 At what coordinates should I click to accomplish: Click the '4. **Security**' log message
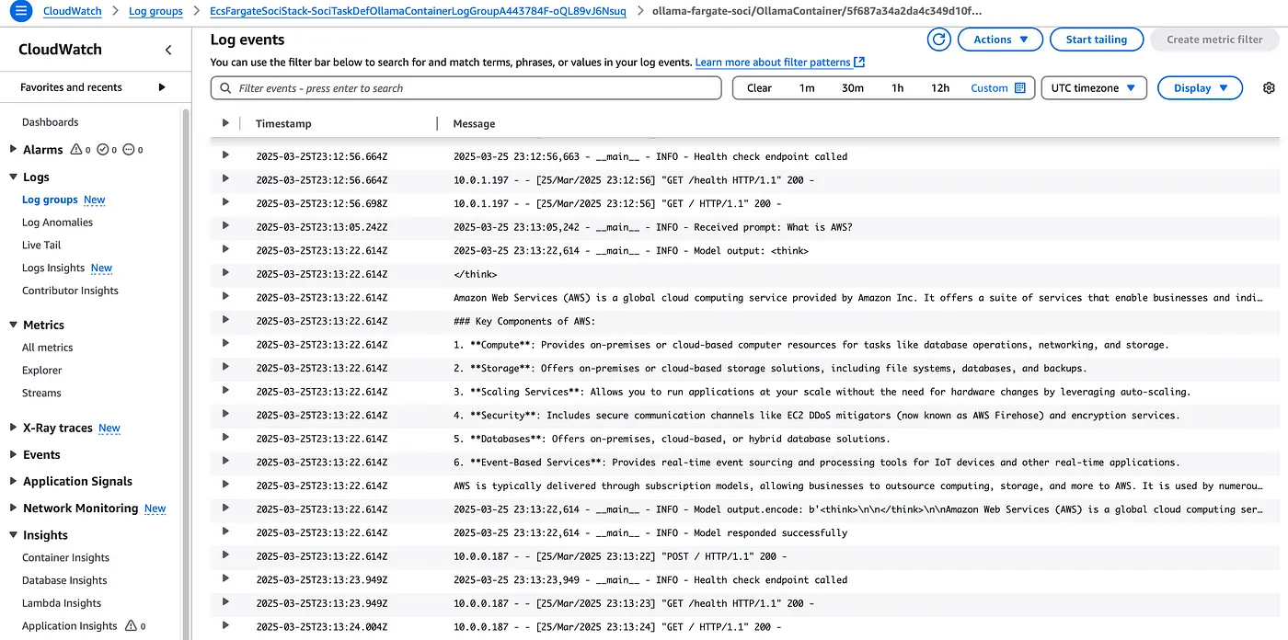[817, 415]
